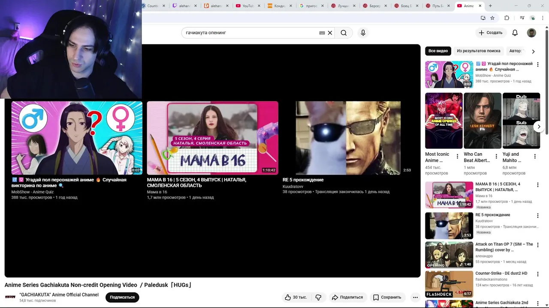Open options for RE 5 прохождение sidebar video
Image resolution: width=549 pixels, height=308 pixels.
[537, 216]
